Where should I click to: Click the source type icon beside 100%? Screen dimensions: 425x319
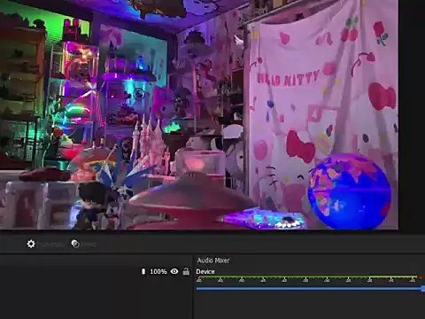tap(143, 271)
